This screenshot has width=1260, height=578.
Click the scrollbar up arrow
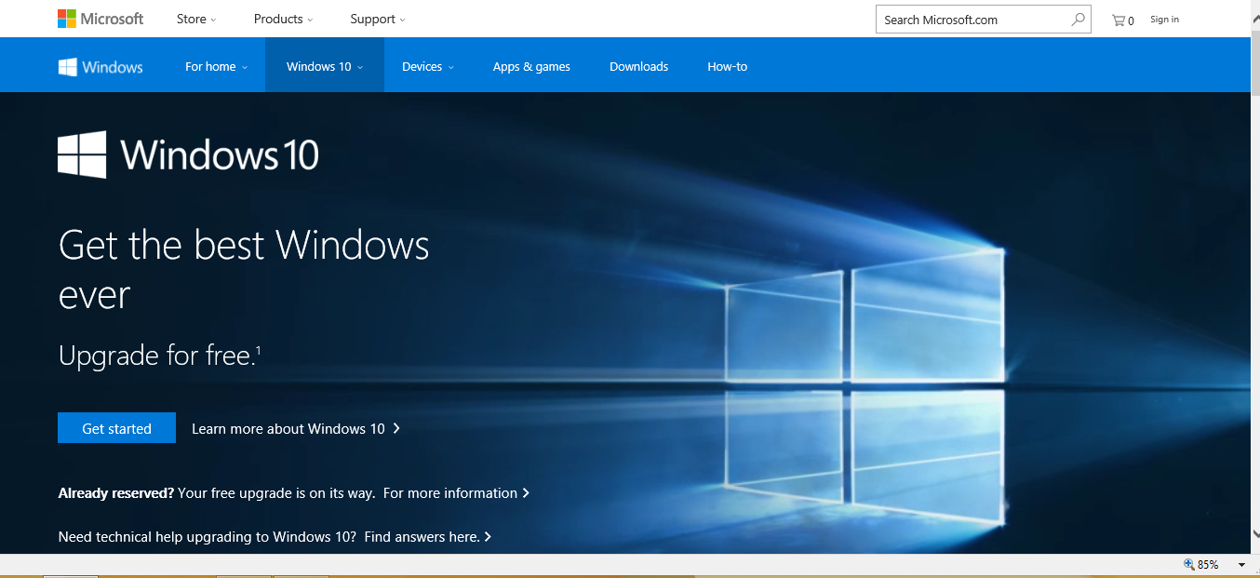1253,7
